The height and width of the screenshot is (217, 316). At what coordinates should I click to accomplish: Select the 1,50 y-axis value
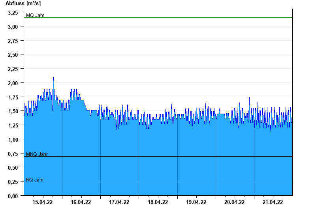coord(13,111)
